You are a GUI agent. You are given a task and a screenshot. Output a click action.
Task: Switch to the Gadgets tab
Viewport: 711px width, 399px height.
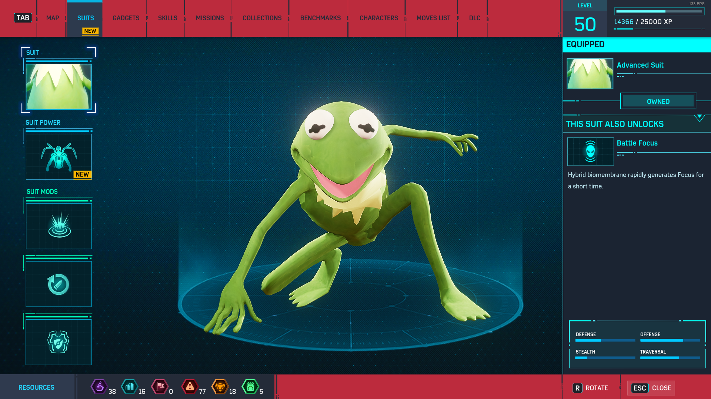point(126,18)
